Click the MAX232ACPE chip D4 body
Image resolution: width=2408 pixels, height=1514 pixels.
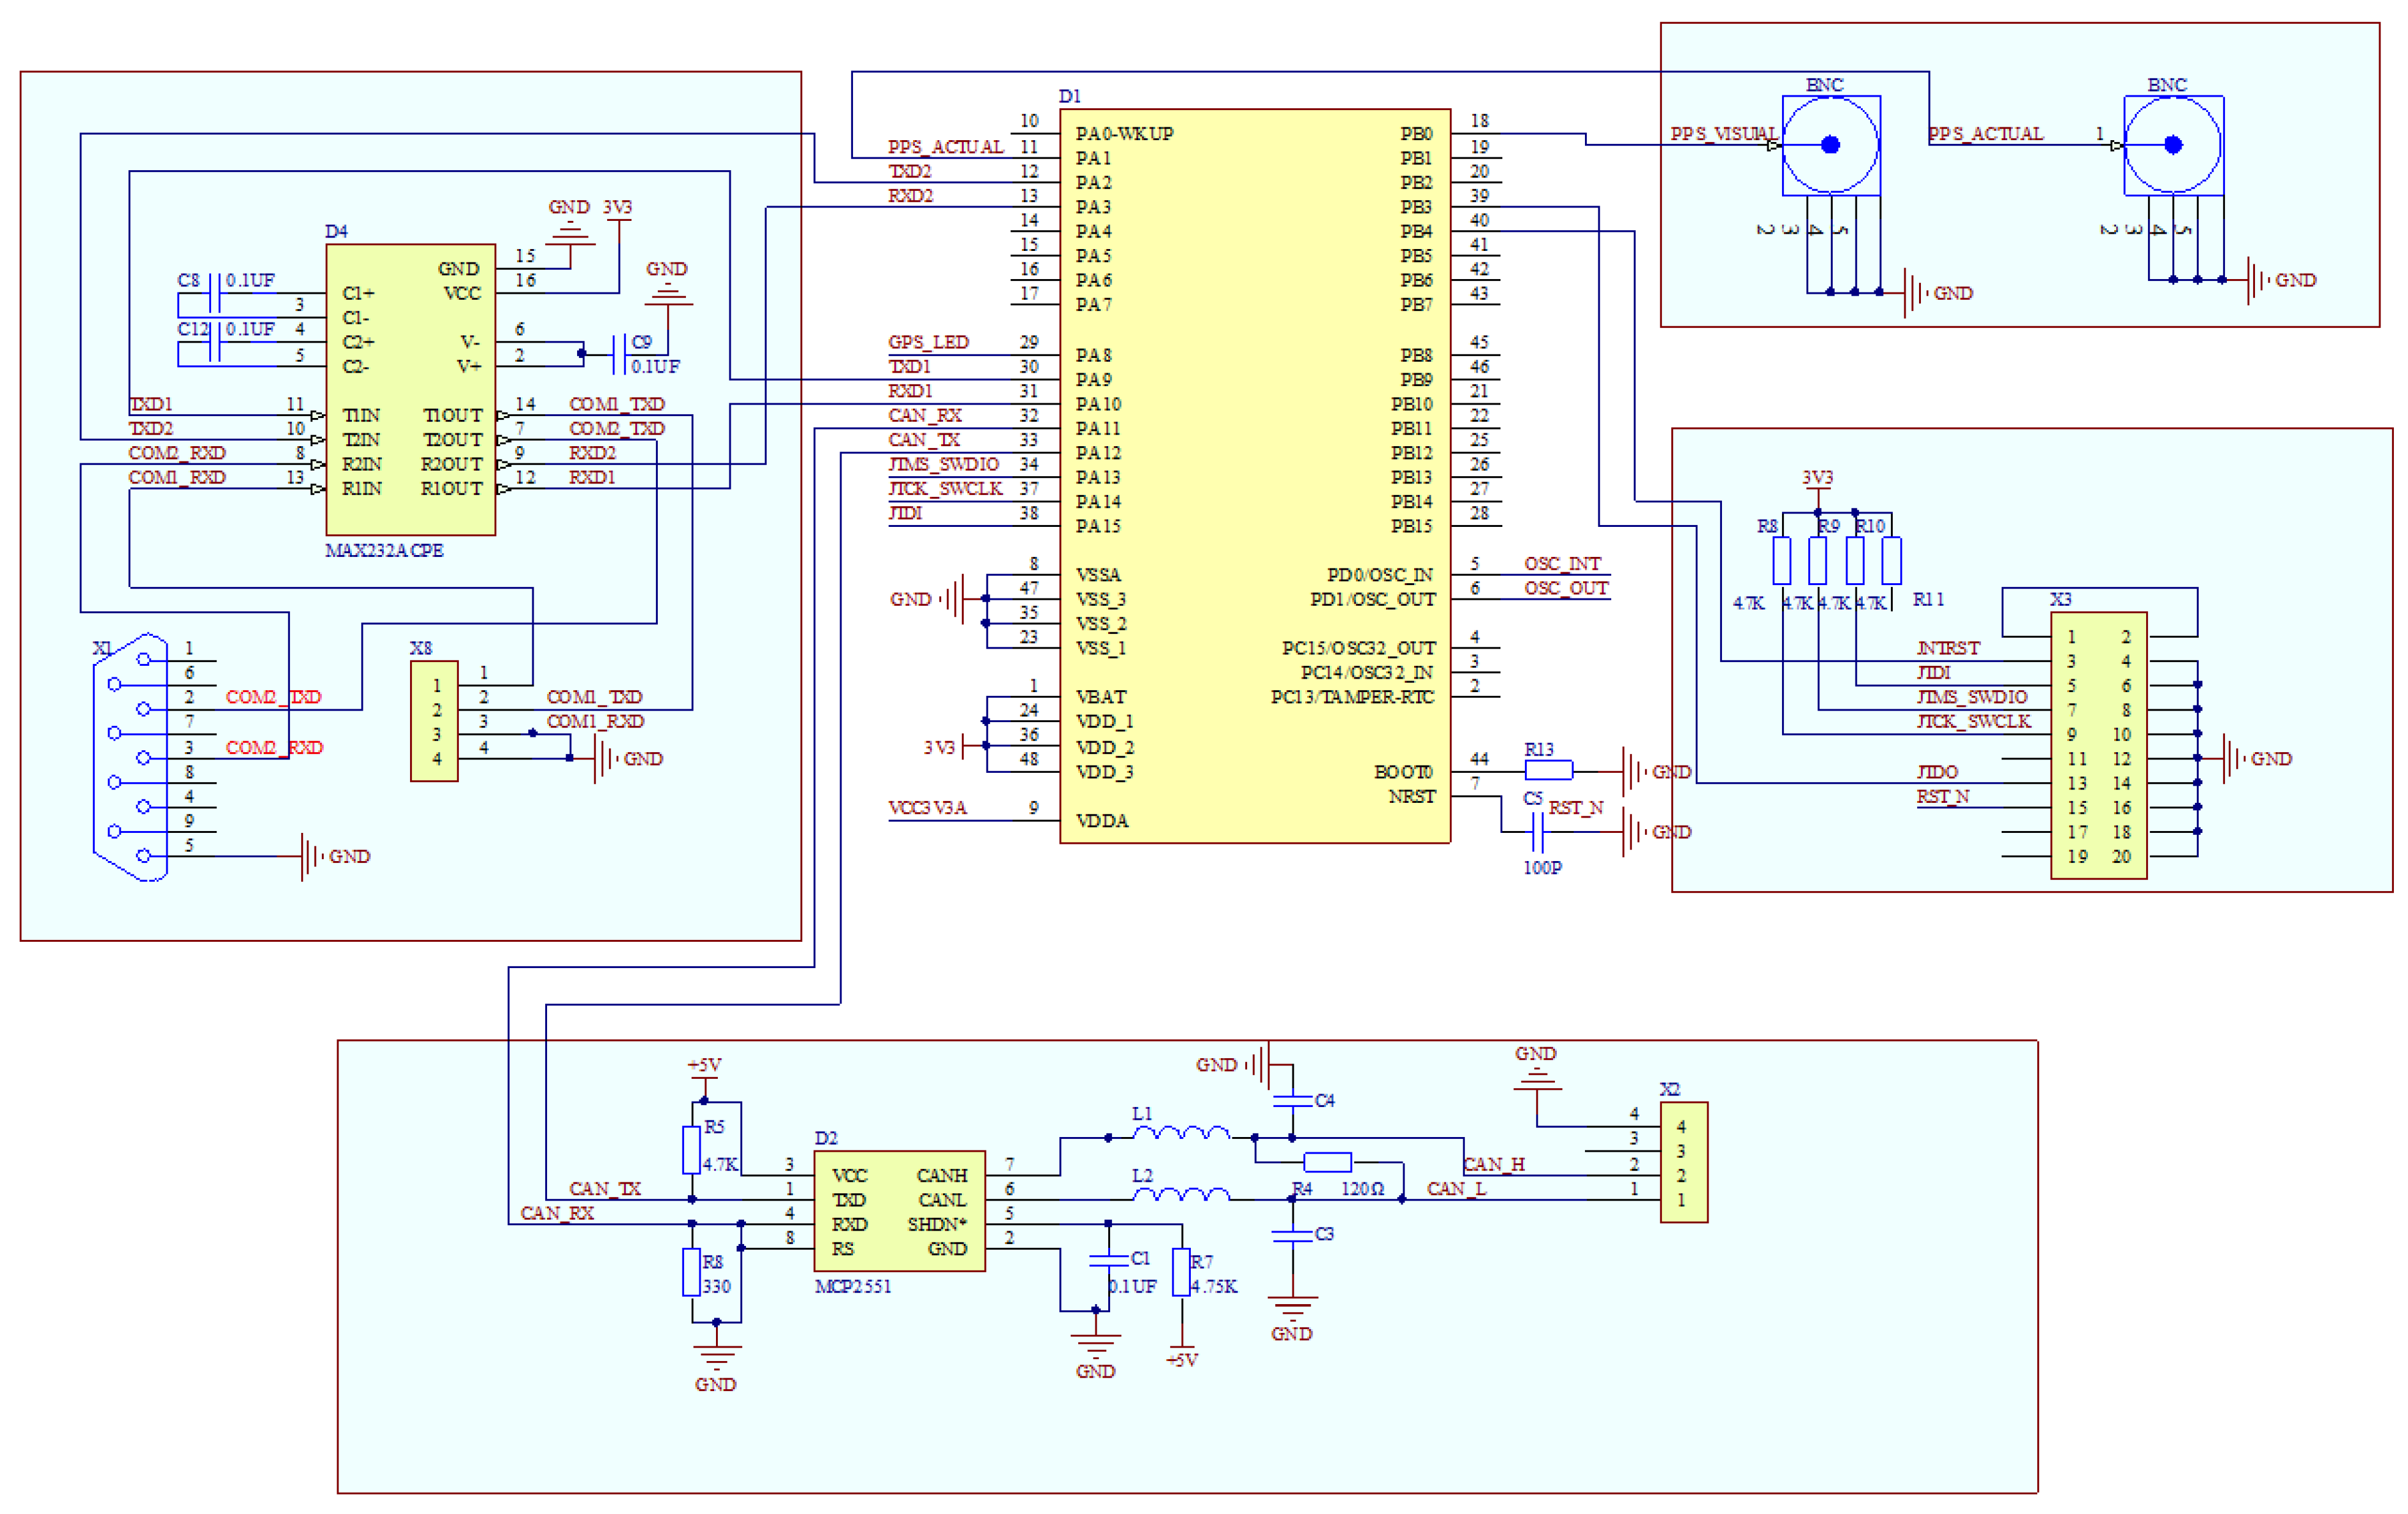410,390
